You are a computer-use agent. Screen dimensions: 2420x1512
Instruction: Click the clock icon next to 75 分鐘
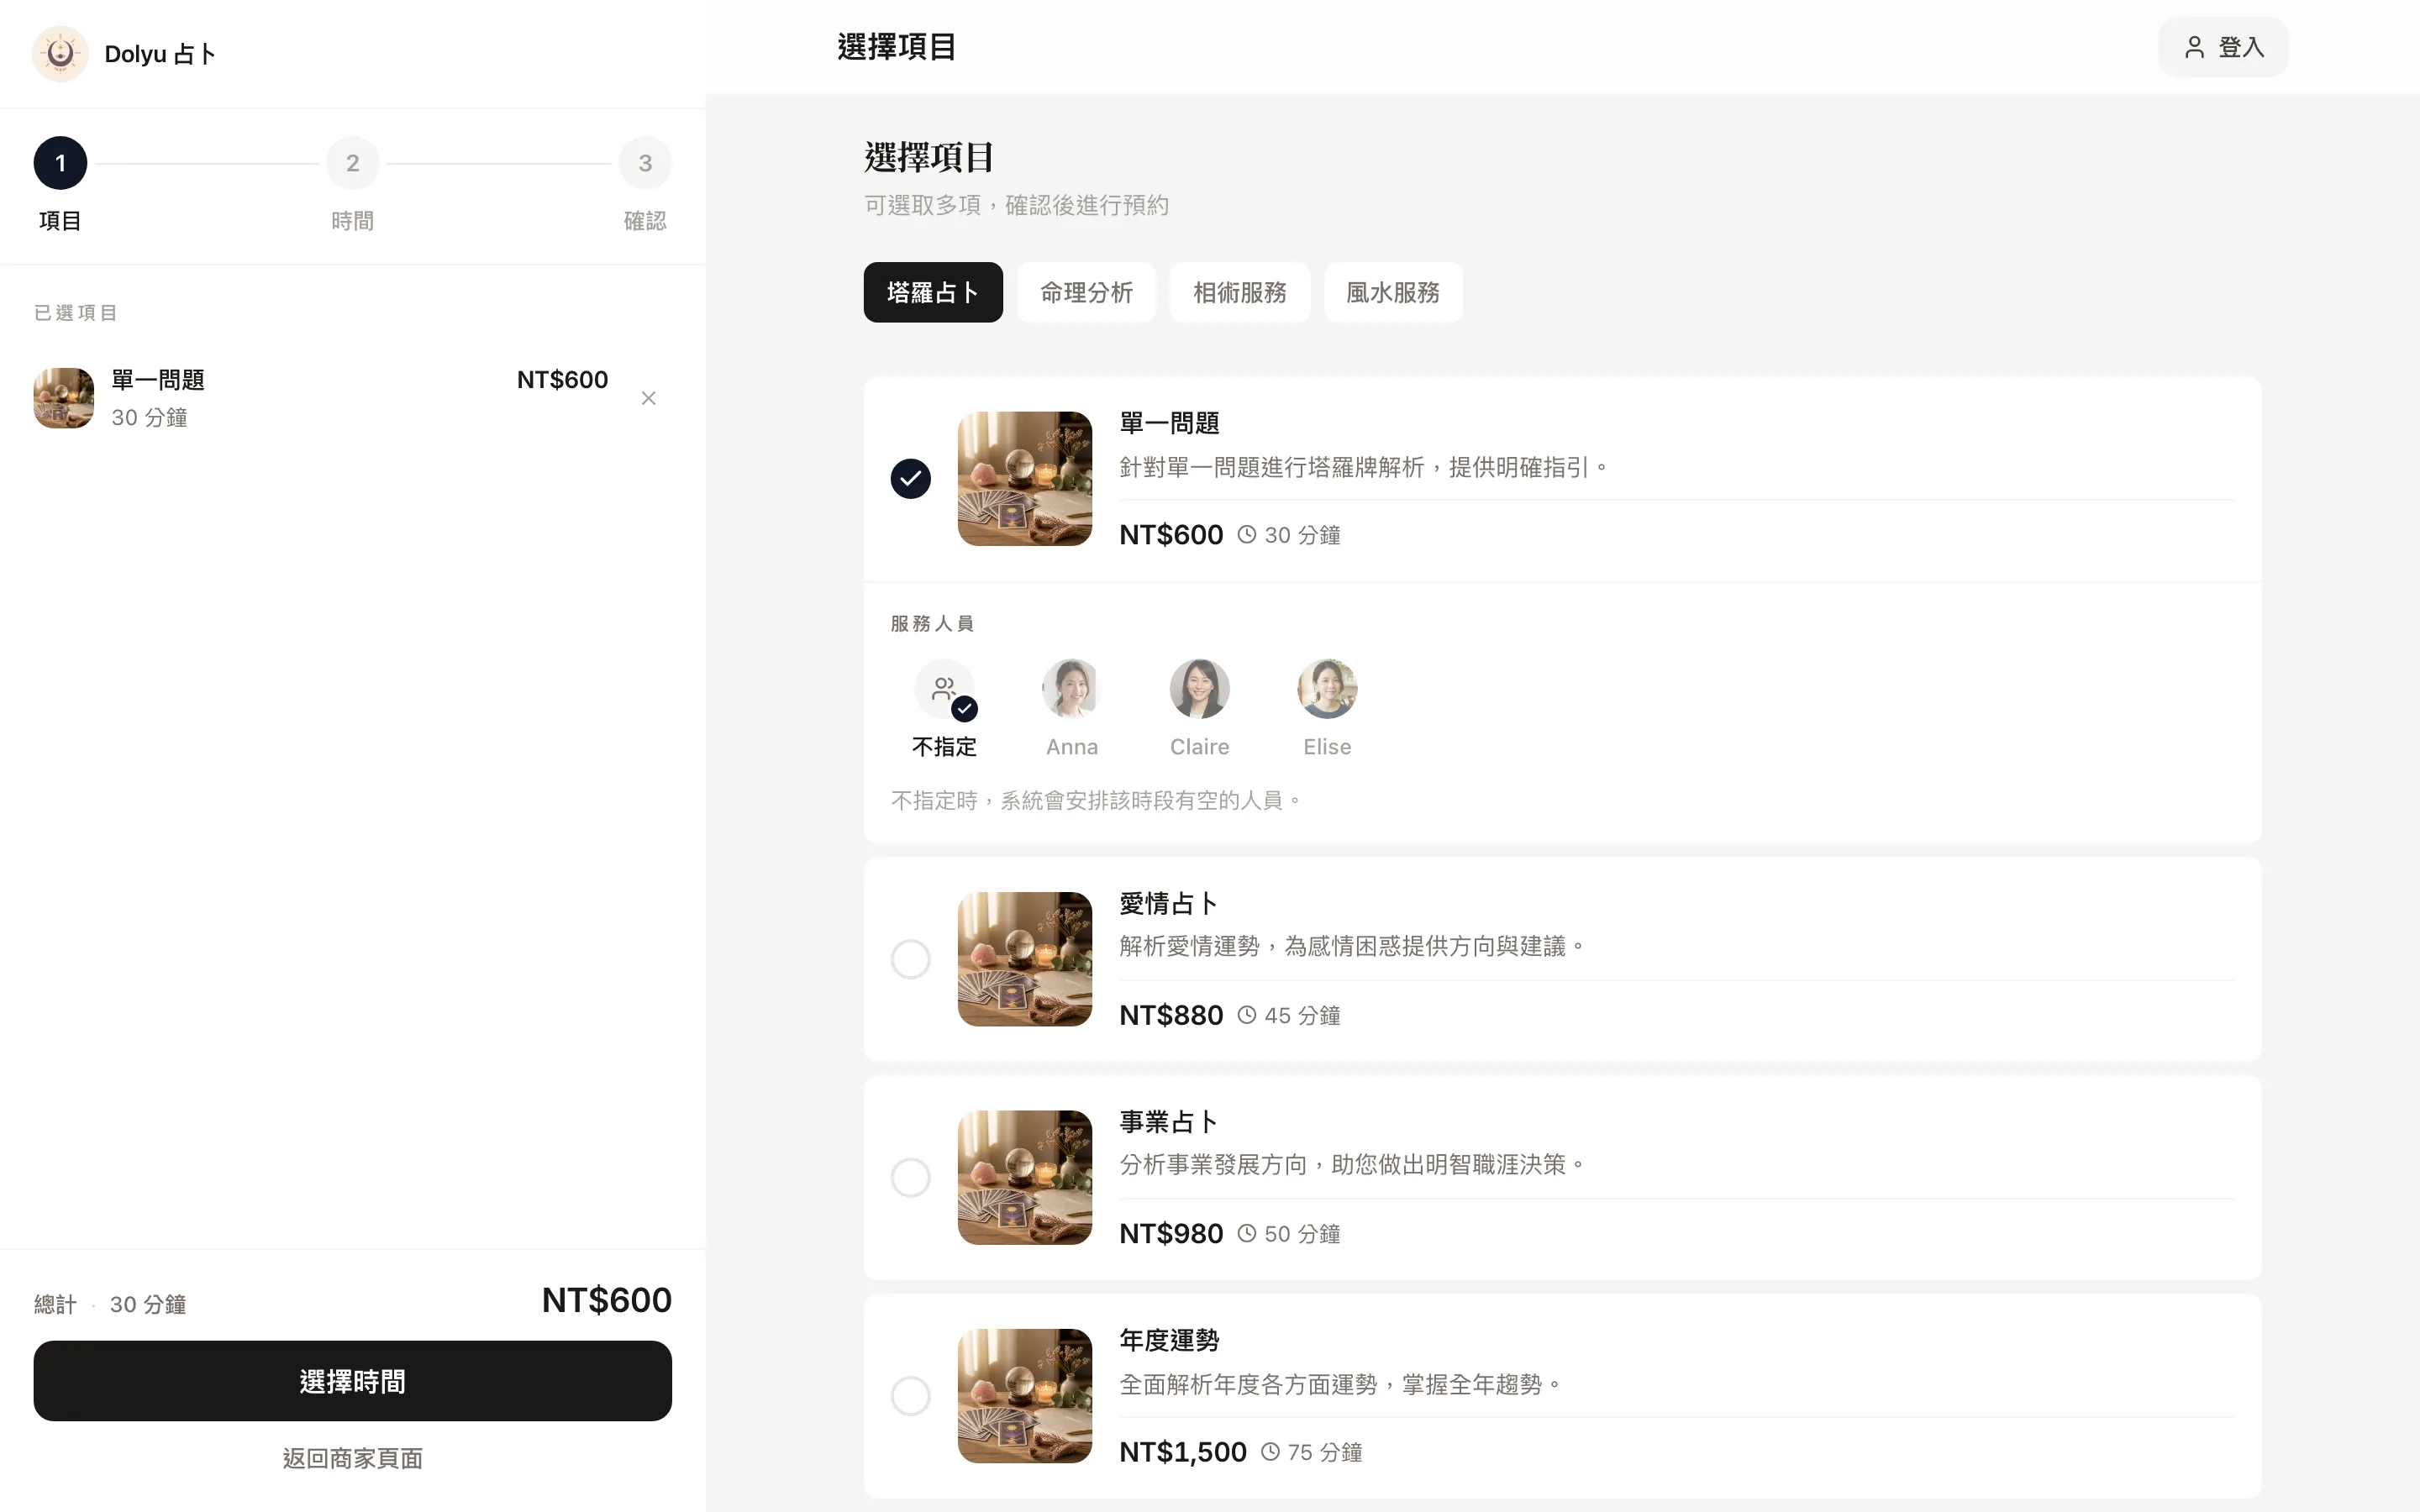[x=1270, y=1451]
